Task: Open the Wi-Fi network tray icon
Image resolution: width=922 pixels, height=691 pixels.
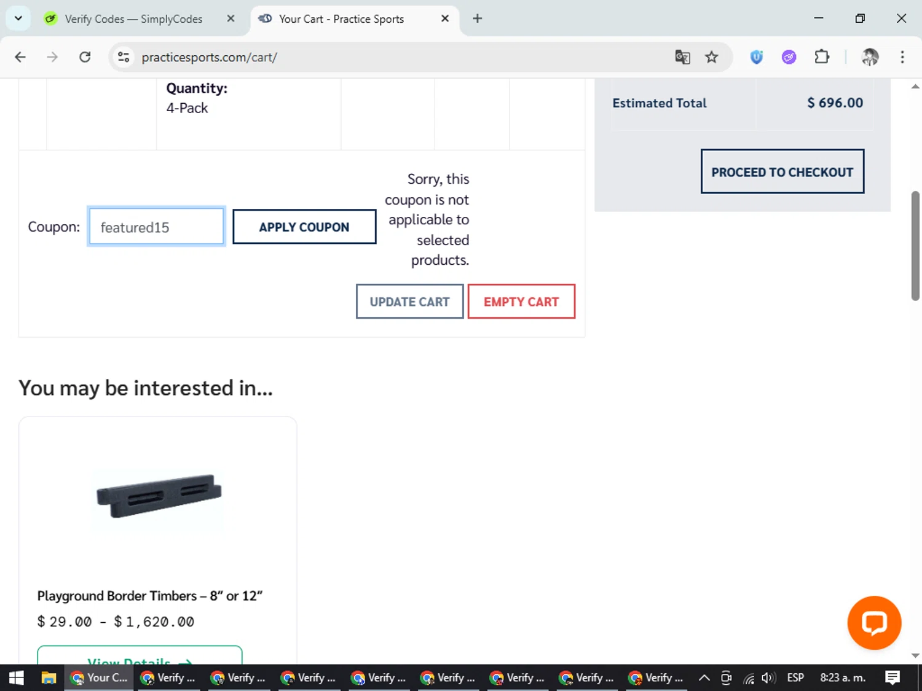Action: pyautogui.click(x=748, y=678)
